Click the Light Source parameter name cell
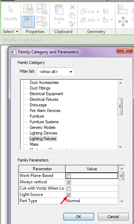The width and height of the screenshot is (134, 224). (x=42, y=195)
